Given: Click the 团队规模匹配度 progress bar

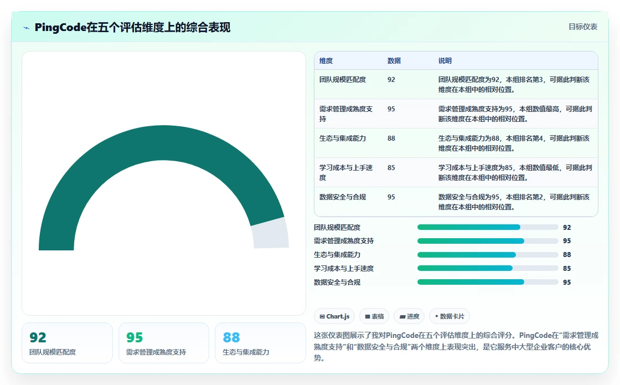Looking at the screenshot, I should tap(488, 227).
